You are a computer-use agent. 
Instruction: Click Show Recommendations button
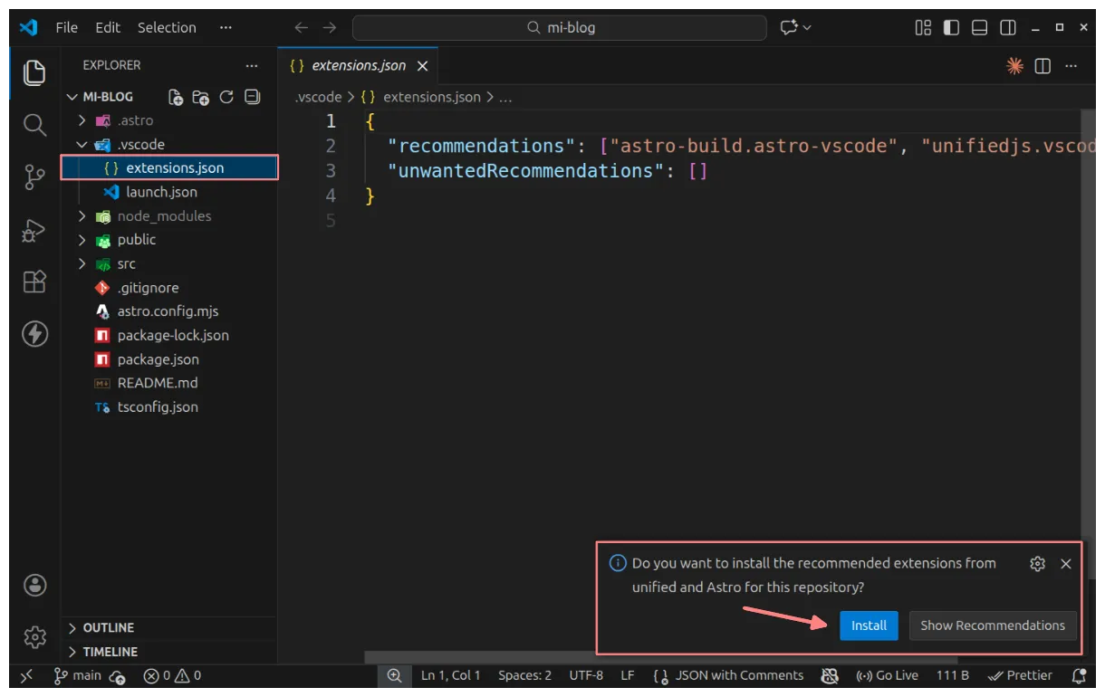pos(993,625)
